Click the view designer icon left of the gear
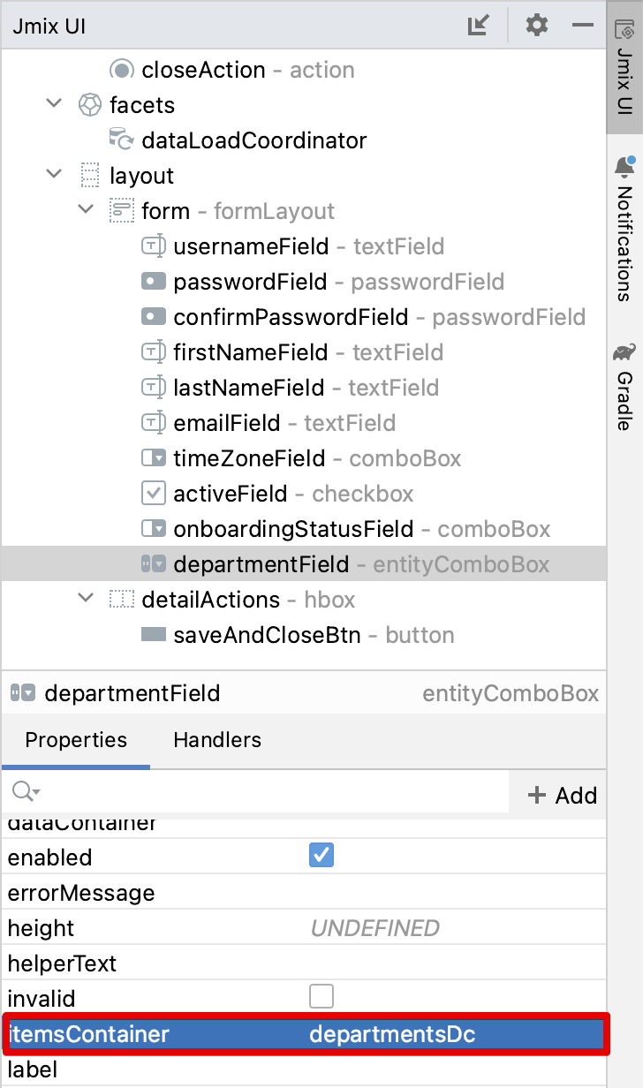Viewport: 643px width, 1088px height. (478, 25)
